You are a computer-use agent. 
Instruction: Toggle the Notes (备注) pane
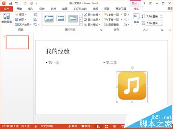tap(73, 126)
